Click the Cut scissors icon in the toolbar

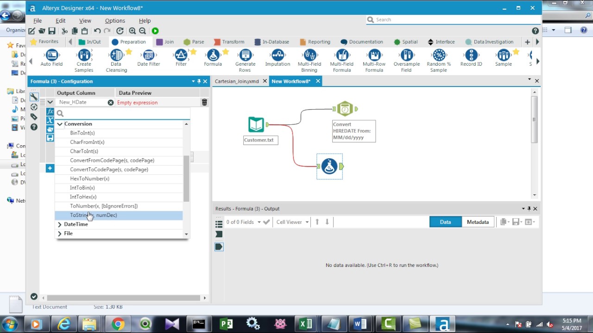coord(64,31)
